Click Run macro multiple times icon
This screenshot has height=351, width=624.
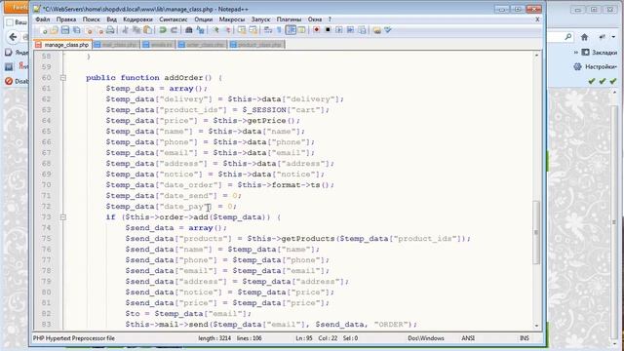[350, 30]
